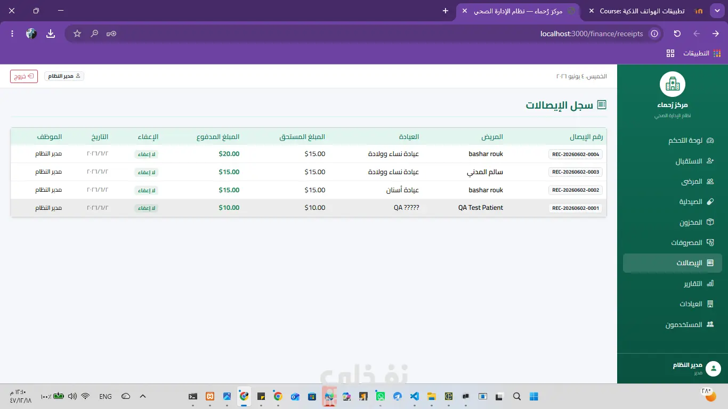Click receipt number REC-20260602-0003

click(576, 172)
